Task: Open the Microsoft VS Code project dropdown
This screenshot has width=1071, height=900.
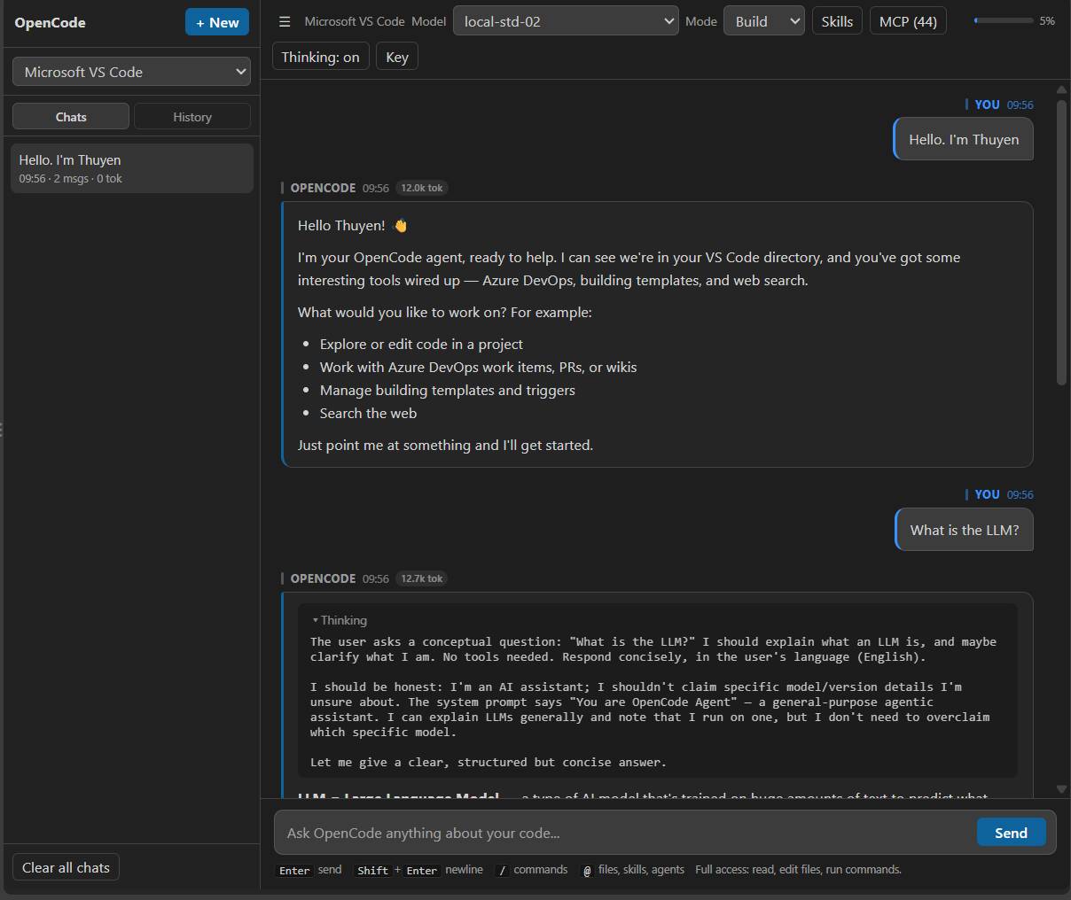Action: point(131,72)
